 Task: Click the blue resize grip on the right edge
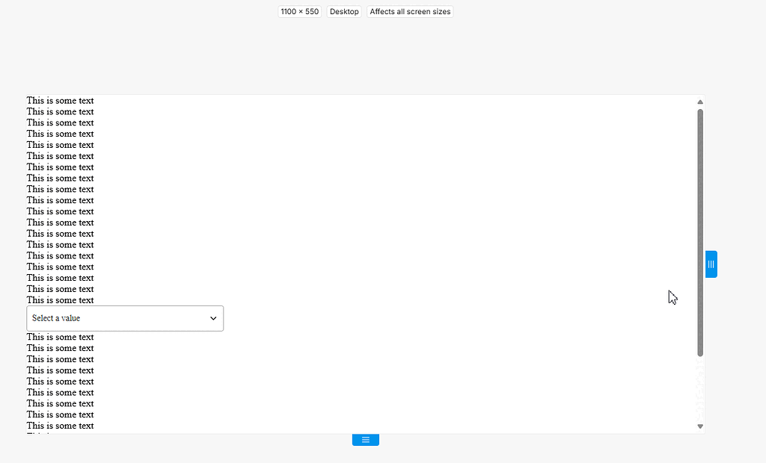(x=711, y=264)
